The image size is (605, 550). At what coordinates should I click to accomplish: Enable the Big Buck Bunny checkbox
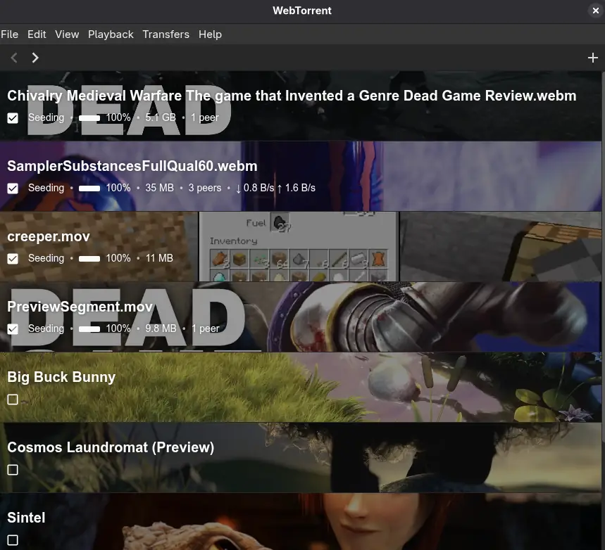coord(13,399)
